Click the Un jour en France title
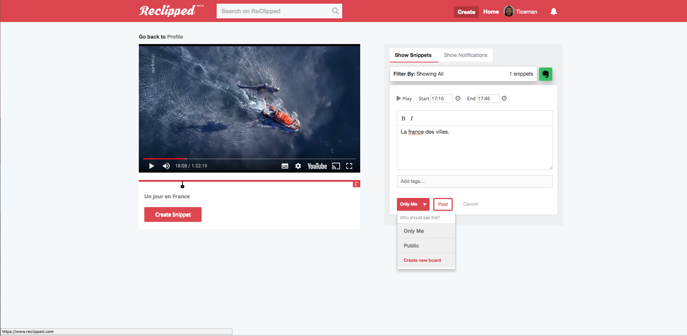Screen dimensions: 687x336 click(x=167, y=196)
